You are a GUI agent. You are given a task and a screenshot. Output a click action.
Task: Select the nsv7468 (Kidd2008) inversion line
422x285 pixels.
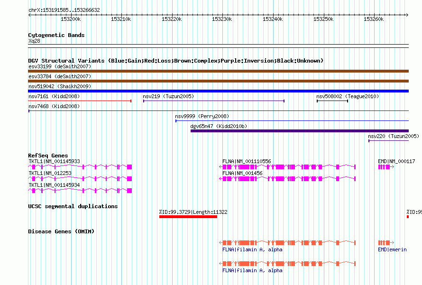[218, 111]
